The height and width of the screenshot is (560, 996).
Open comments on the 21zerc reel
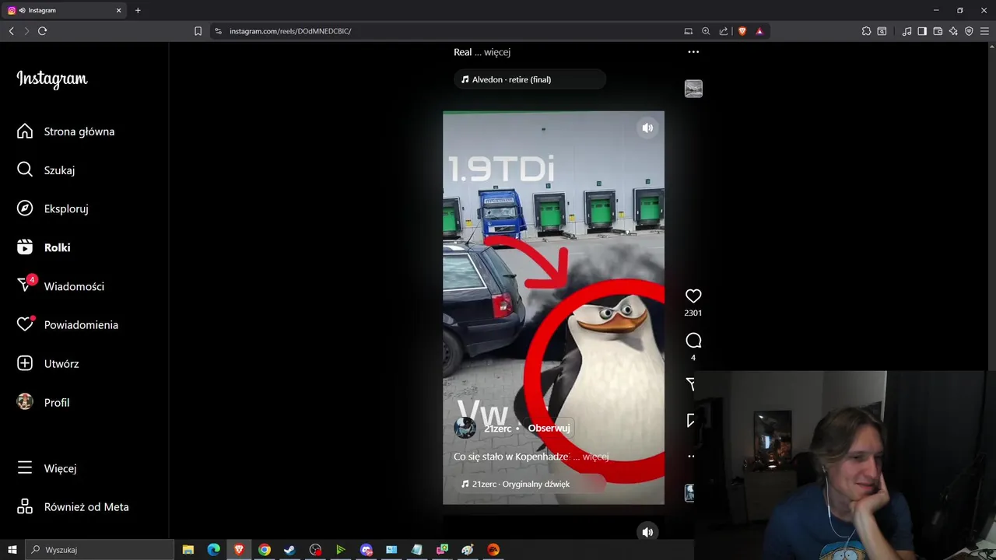693,341
